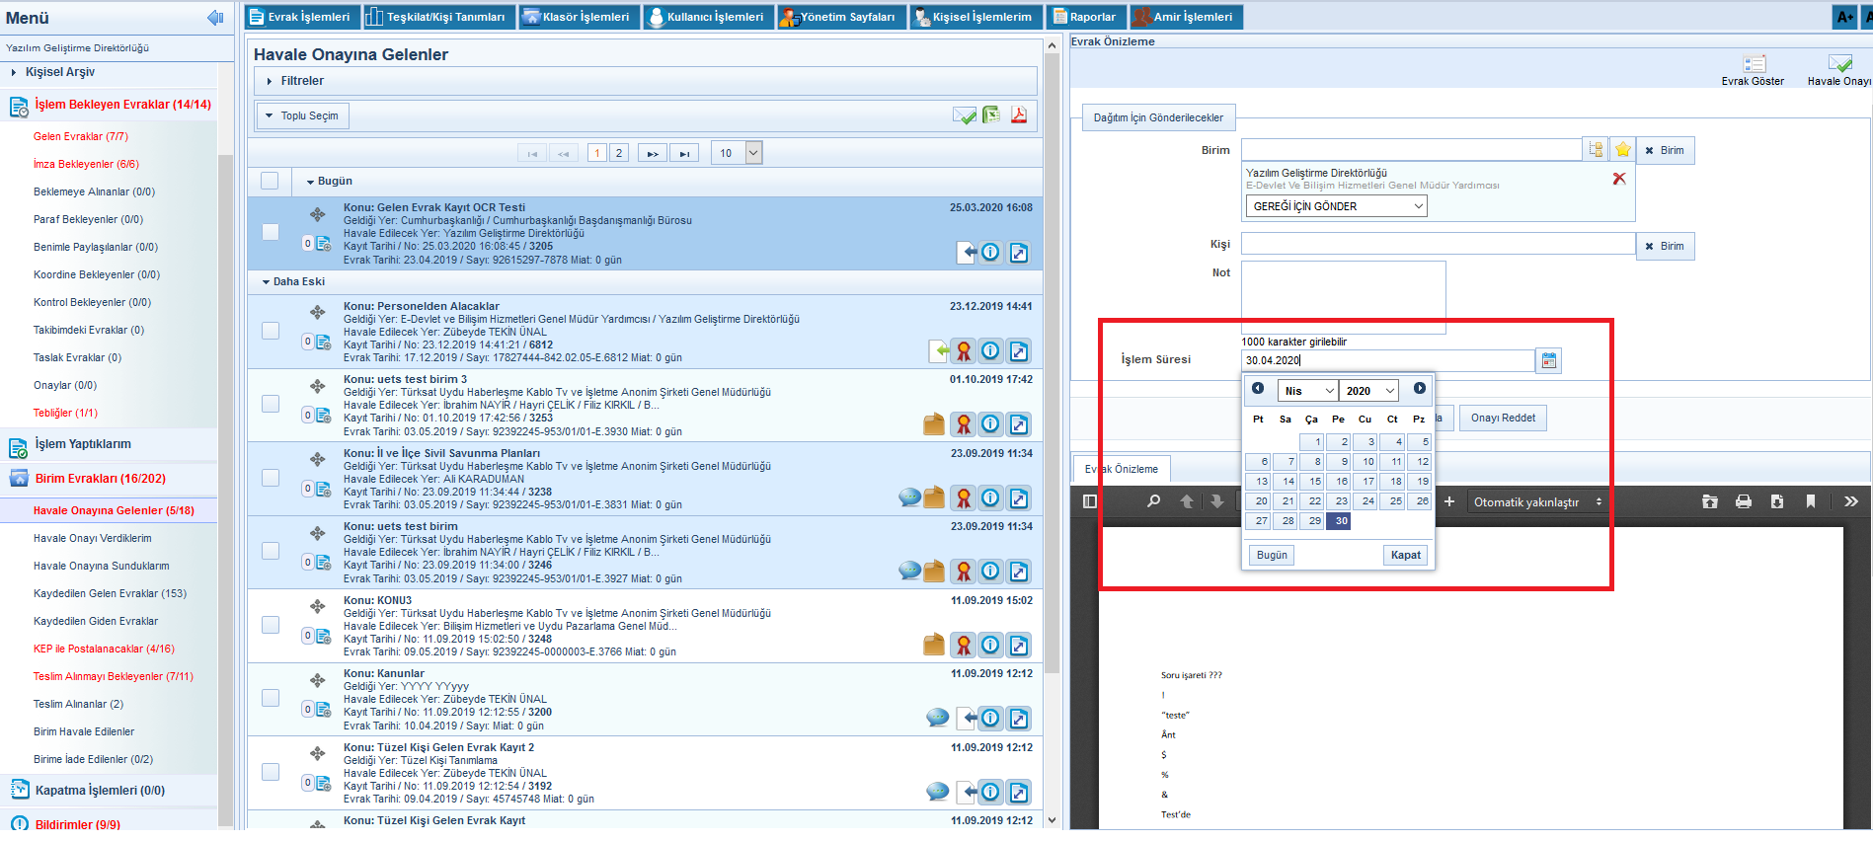The height and width of the screenshot is (841, 1873).
Task: Open the GEREĞİ İÇİN GÖNDER dropdown
Action: click(1336, 206)
